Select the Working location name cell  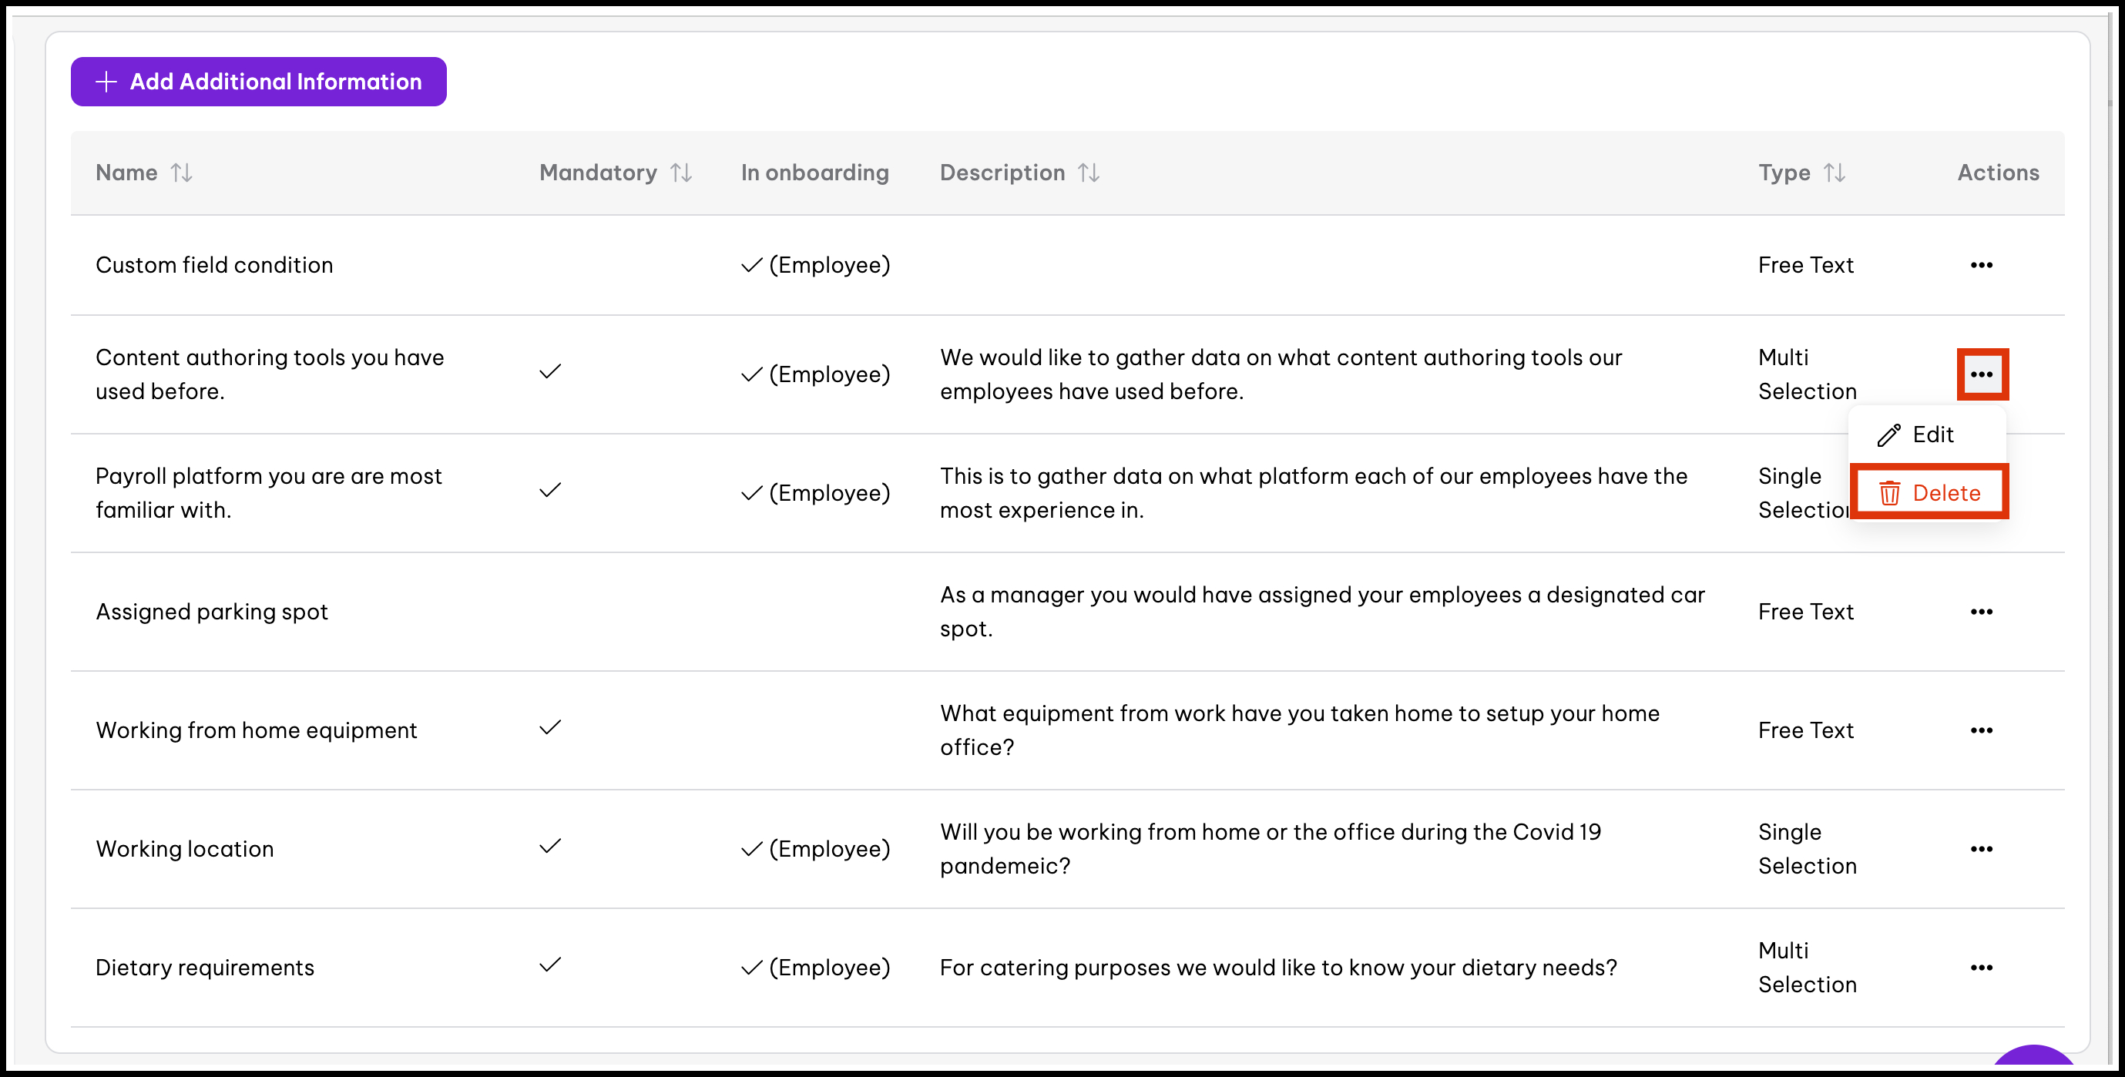coord(185,850)
